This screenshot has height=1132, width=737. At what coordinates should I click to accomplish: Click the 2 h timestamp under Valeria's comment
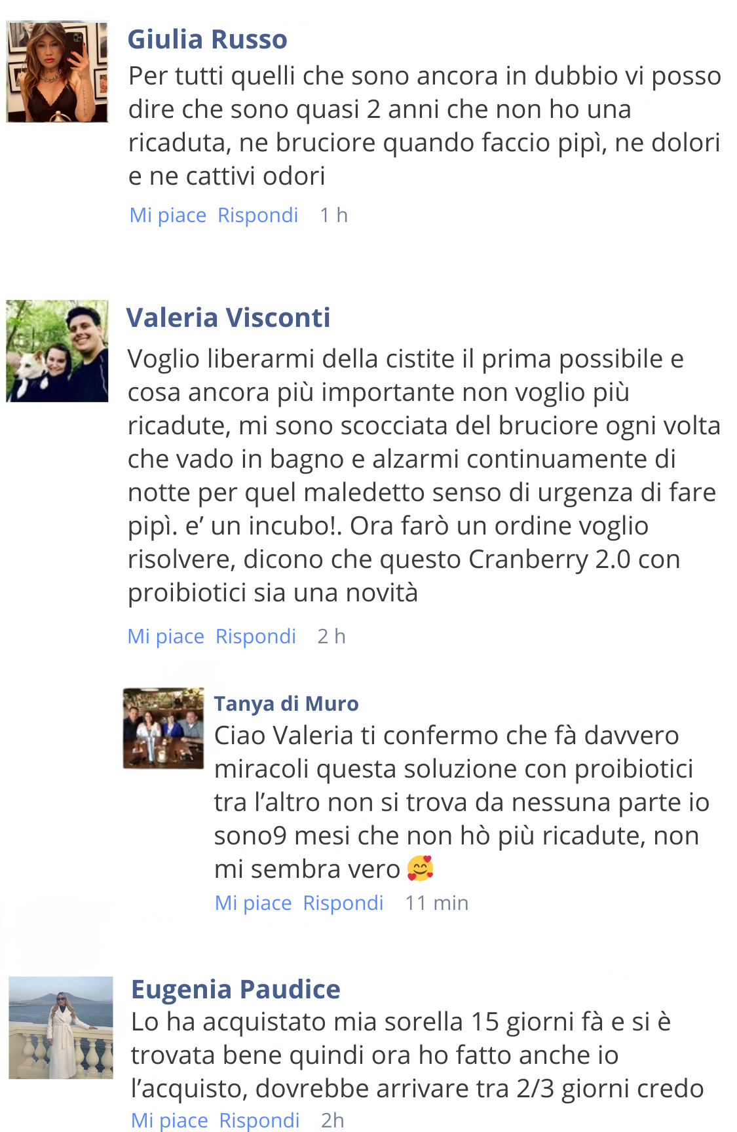pos(331,636)
